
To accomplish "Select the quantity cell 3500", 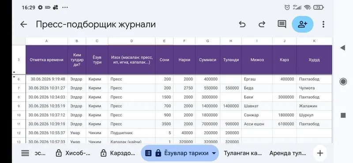I will tap(164, 124).
